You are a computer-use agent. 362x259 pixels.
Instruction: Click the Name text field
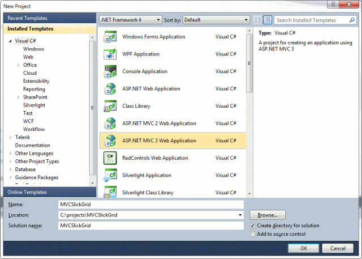(x=151, y=205)
